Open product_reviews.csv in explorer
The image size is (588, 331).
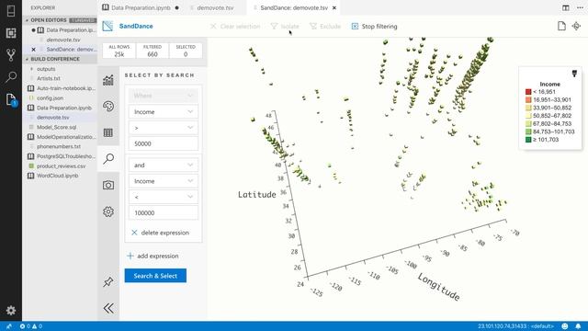pyautogui.click(x=61, y=165)
